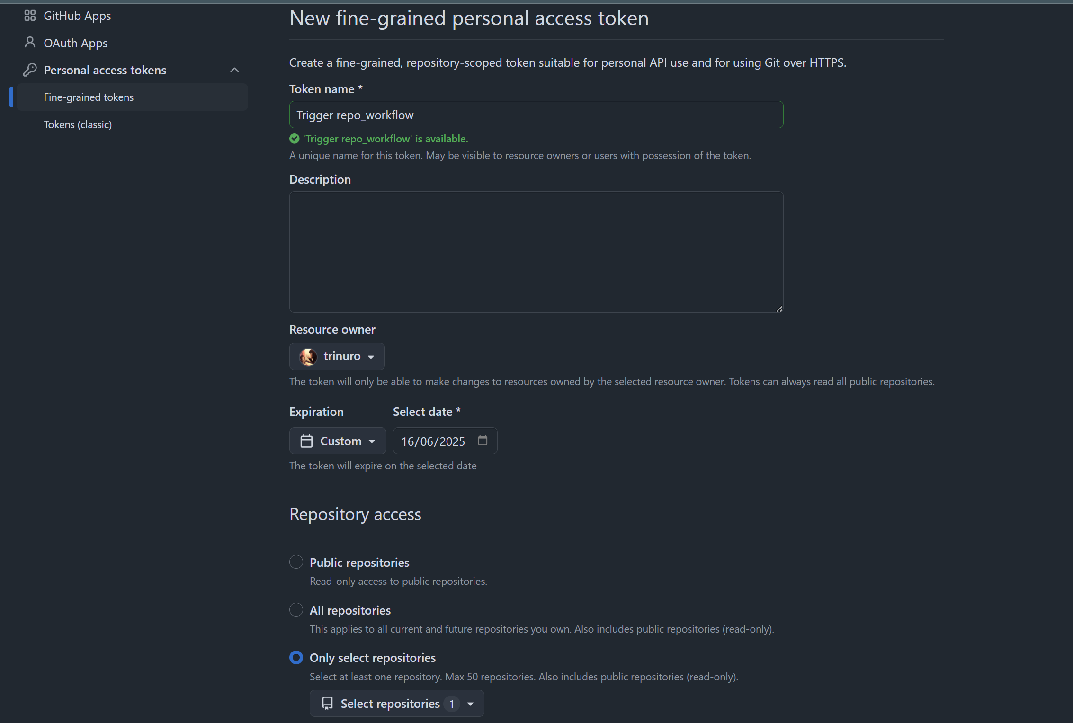Click the calendar icon in date field
This screenshot has width=1073, height=723.
coord(483,441)
